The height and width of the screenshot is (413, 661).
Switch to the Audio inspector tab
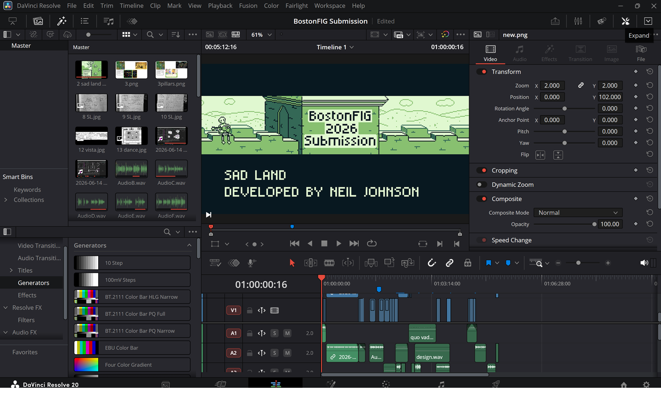pyautogui.click(x=520, y=53)
